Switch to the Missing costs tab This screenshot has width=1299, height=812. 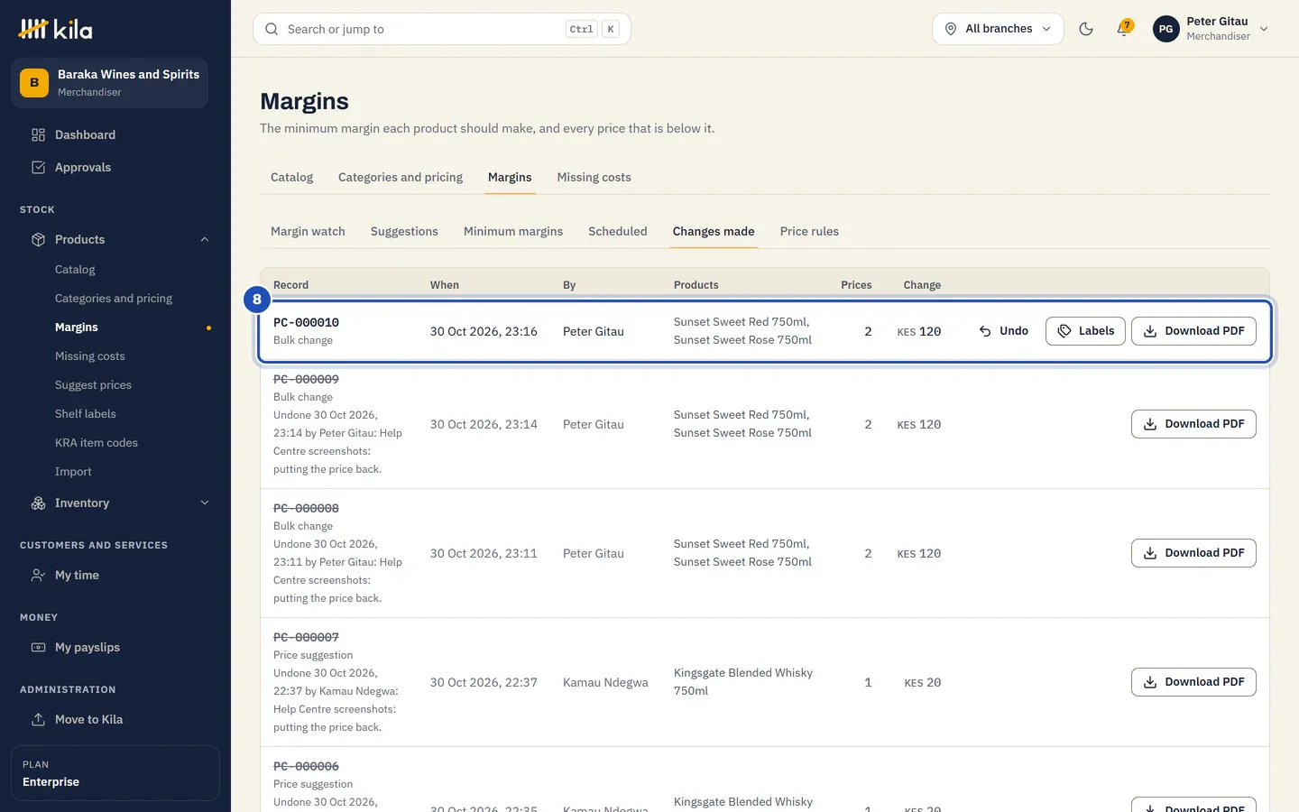(594, 177)
